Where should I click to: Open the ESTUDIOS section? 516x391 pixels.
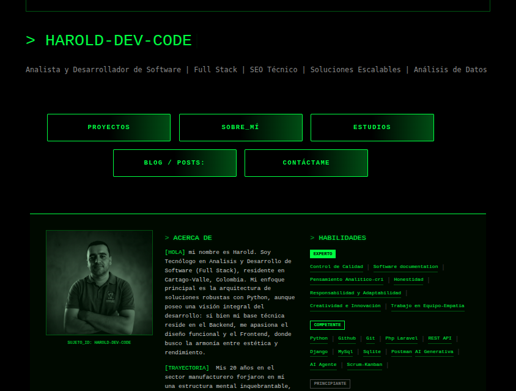(x=372, y=127)
